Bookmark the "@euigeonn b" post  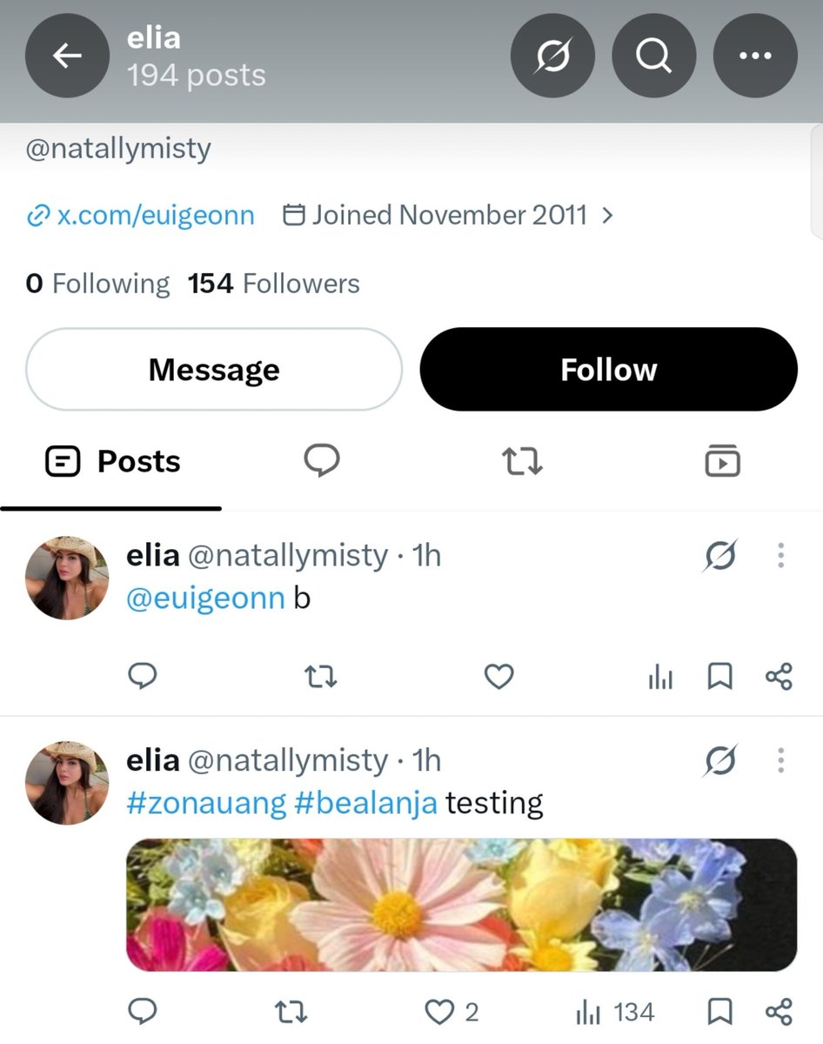719,676
